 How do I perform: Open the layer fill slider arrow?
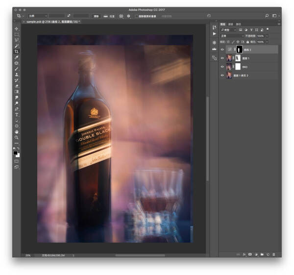click(x=267, y=42)
